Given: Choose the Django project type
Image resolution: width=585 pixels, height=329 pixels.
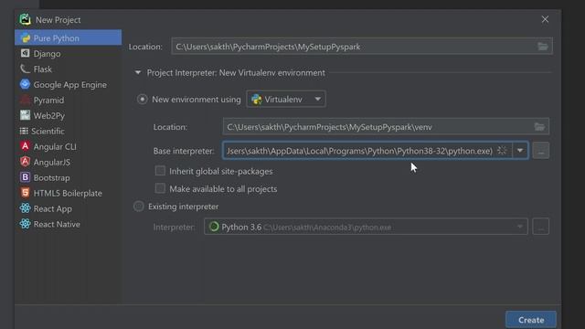Looking at the screenshot, I should (x=68, y=53).
